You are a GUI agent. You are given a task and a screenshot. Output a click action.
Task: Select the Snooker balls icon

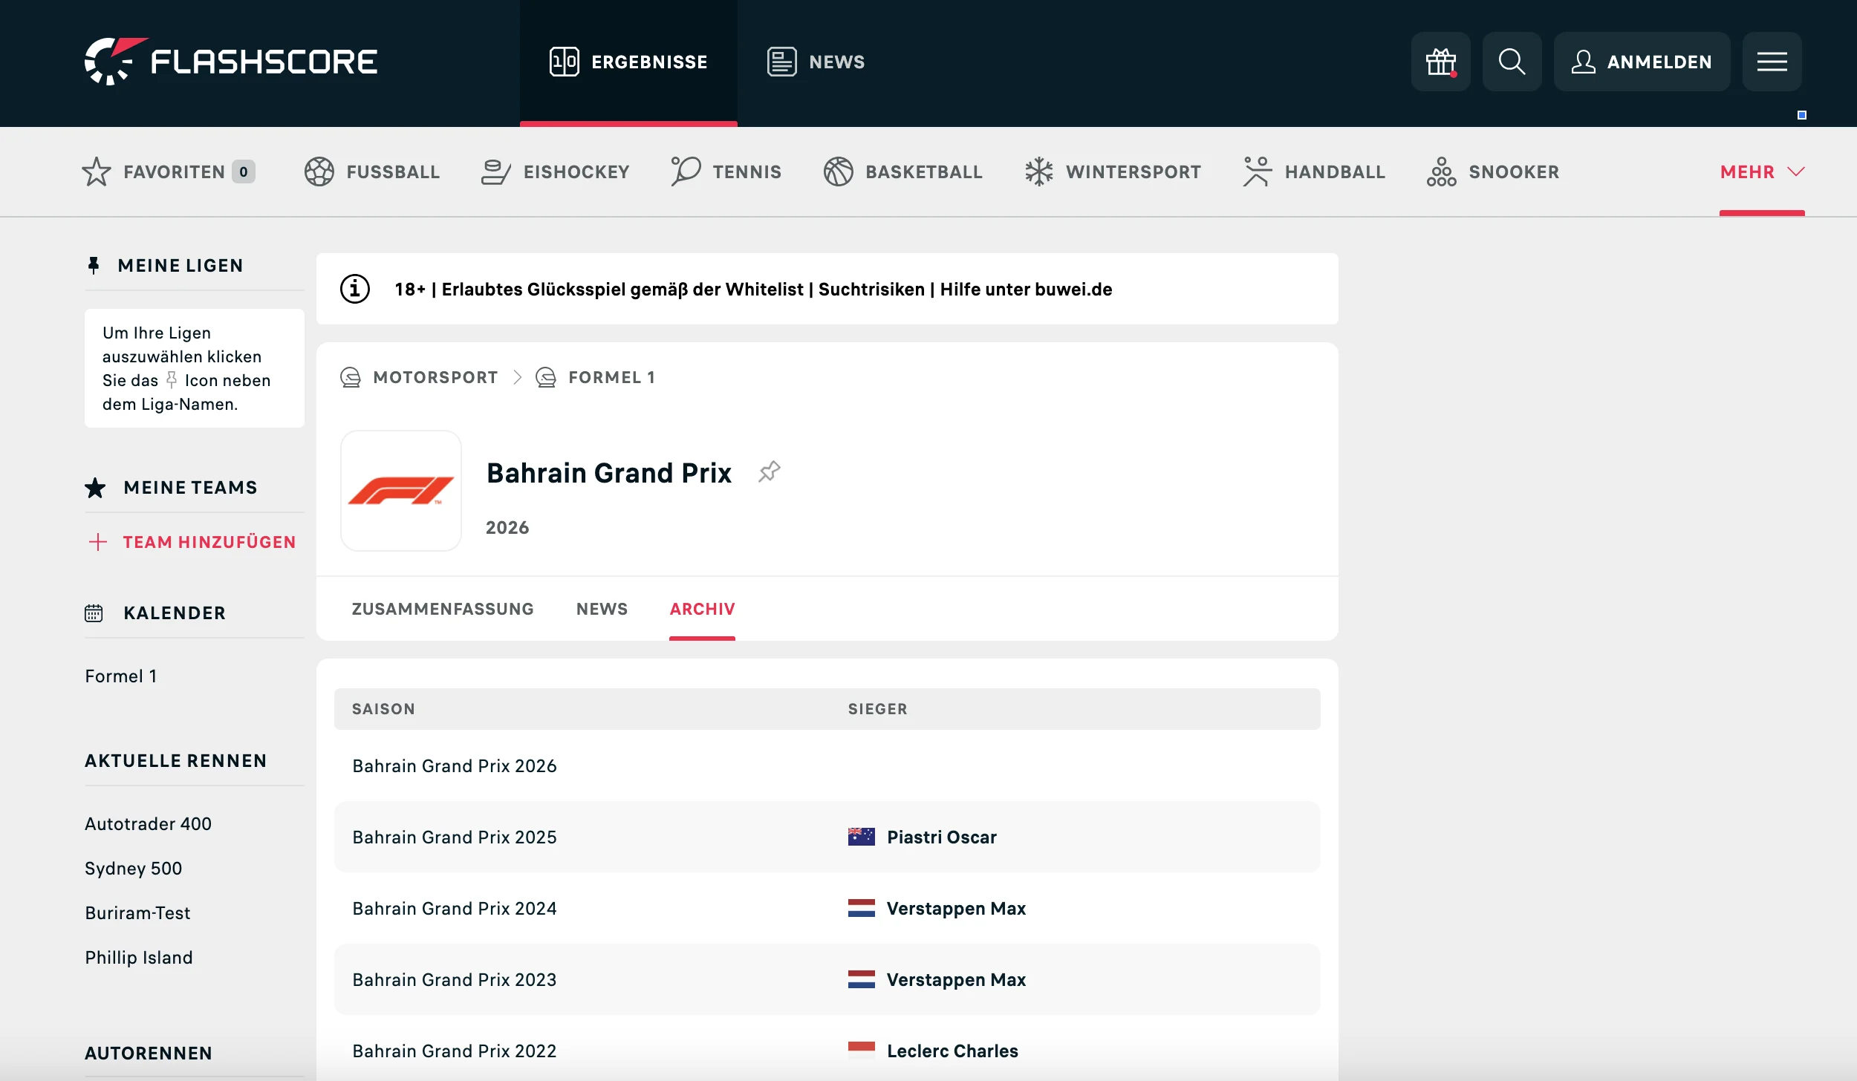click(1441, 172)
